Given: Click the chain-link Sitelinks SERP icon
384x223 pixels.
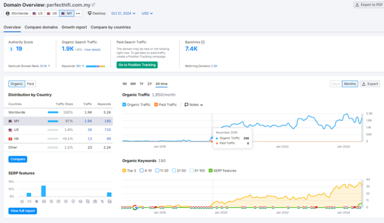Looking at the screenshot, I should click(29, 201).
